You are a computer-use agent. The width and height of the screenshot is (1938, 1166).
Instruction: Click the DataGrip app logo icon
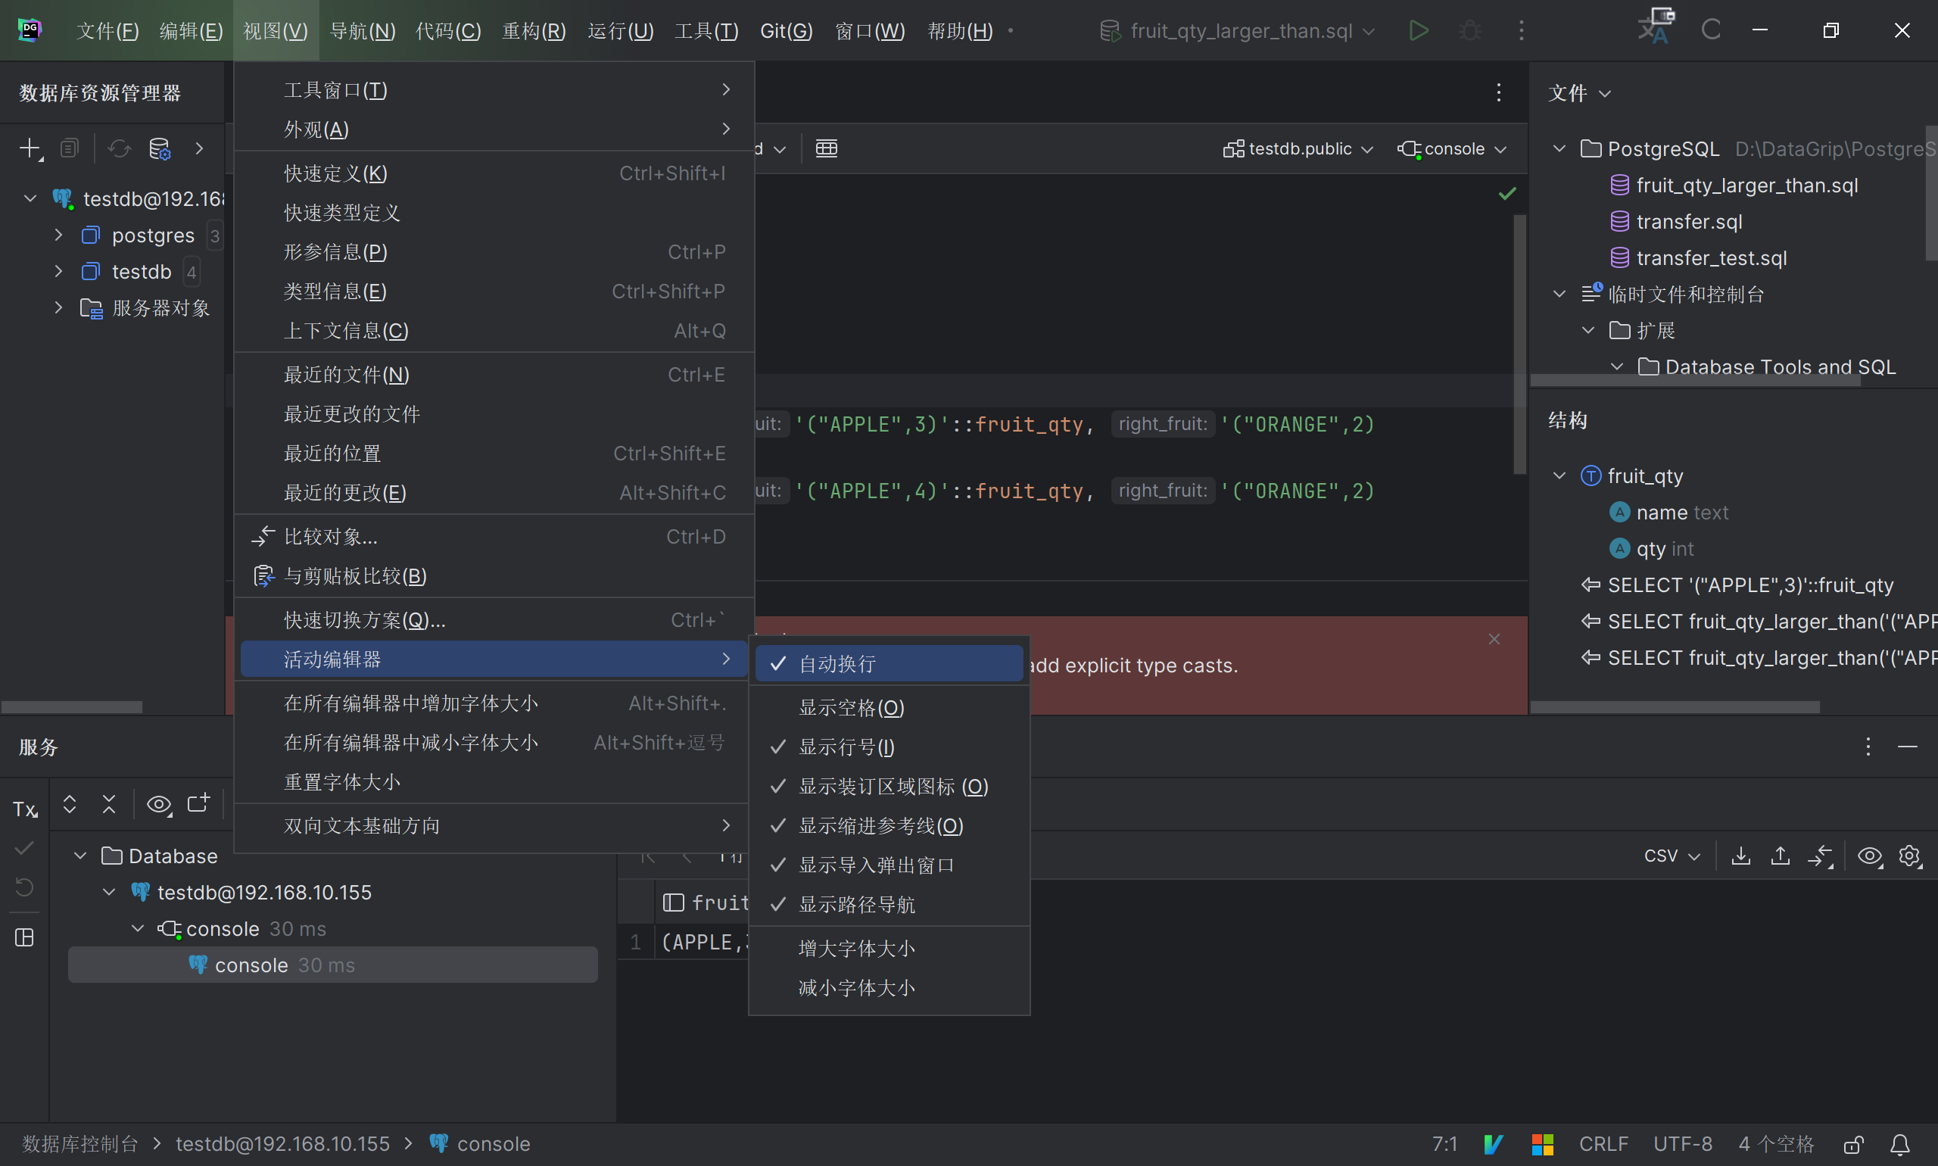click(30, 30)
